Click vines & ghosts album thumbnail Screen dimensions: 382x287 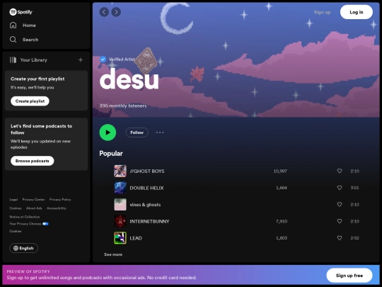120,204
